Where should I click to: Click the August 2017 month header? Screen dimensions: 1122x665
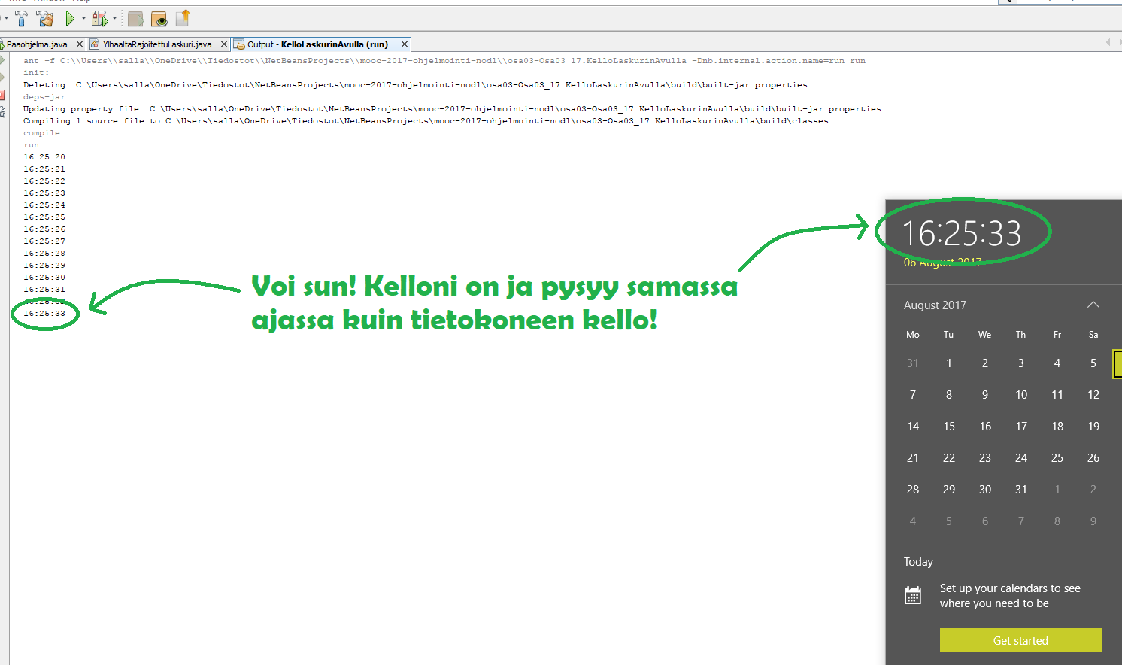(x=935, y=305)
